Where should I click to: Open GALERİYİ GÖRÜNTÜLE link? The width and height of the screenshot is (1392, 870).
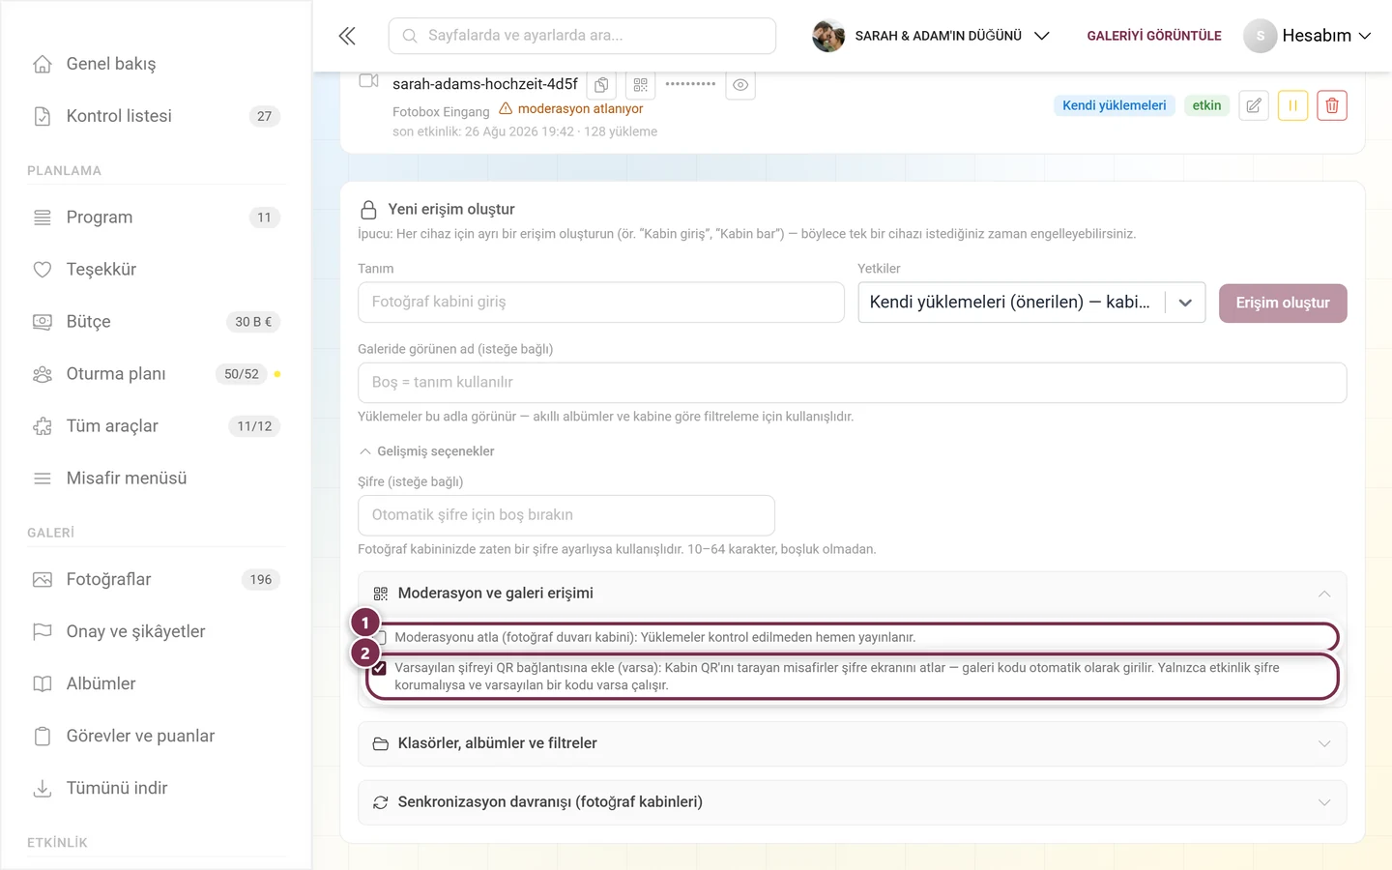click(1154, 36)
